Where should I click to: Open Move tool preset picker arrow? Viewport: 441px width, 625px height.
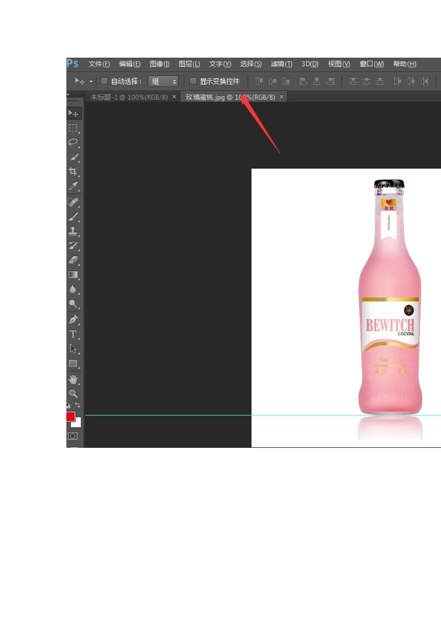tap(91, 81)
